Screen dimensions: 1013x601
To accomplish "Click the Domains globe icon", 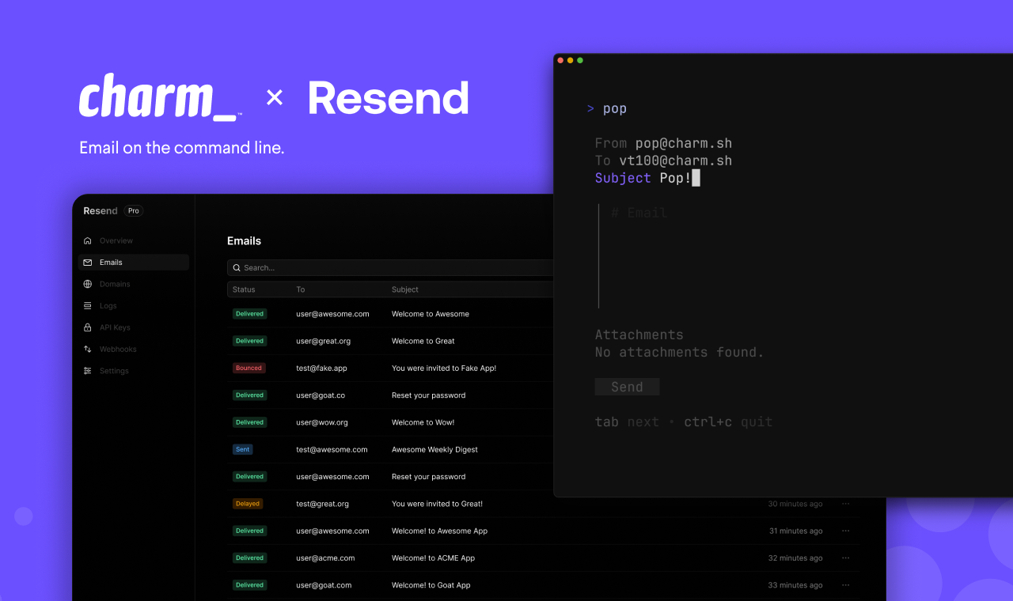I will pos(88,284).
